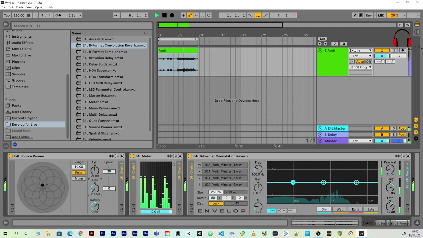
Task: Click the Arrangement Record button
Action: pyautogui.click(x=172, y=15)
